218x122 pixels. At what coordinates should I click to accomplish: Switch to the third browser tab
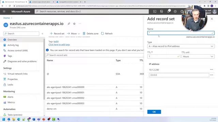point(69,2)
